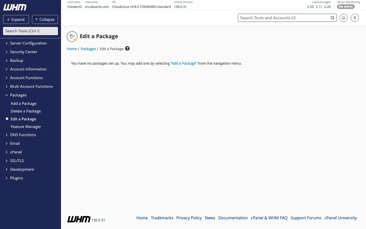Screen dimensions: 366x229
Task: Click cPanel version 136.0.31 in header
Action: click(180, 7)
